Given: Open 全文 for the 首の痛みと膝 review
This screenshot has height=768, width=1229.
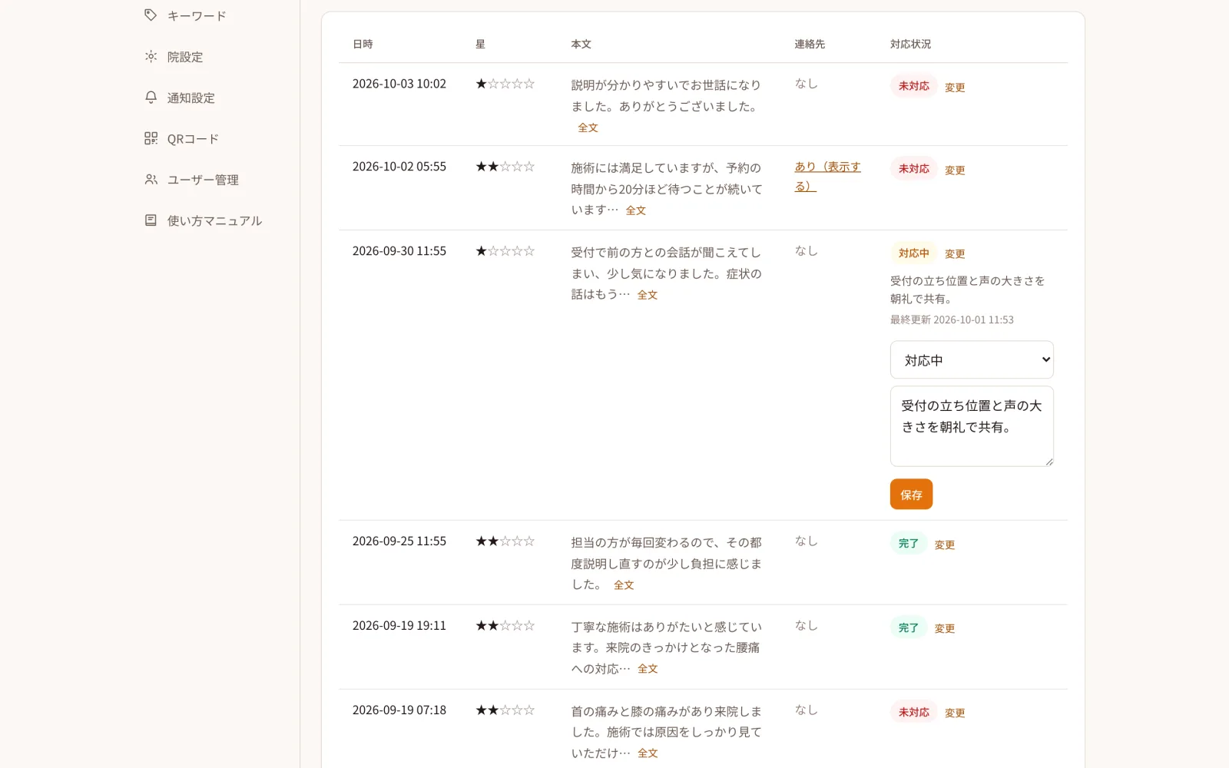Looking at the screenshot, I should (x=648, y=753).
